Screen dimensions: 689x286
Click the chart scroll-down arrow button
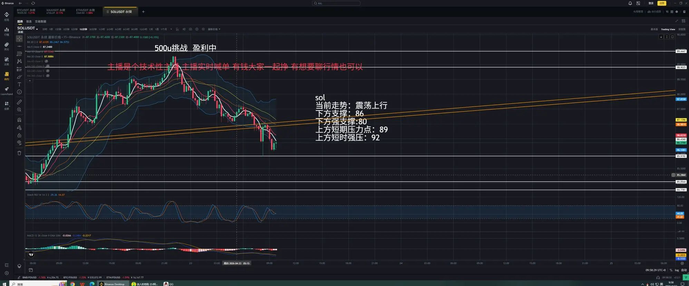pyautogui.click(x=661, y=37)
